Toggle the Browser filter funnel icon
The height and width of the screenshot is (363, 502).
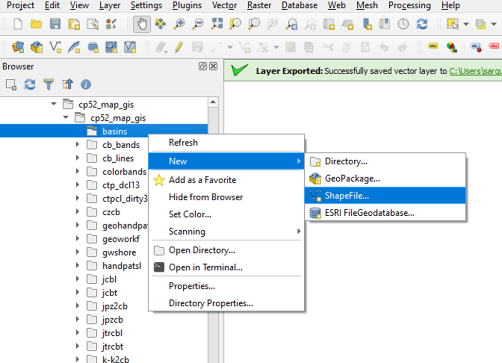(x=48, y=84)
